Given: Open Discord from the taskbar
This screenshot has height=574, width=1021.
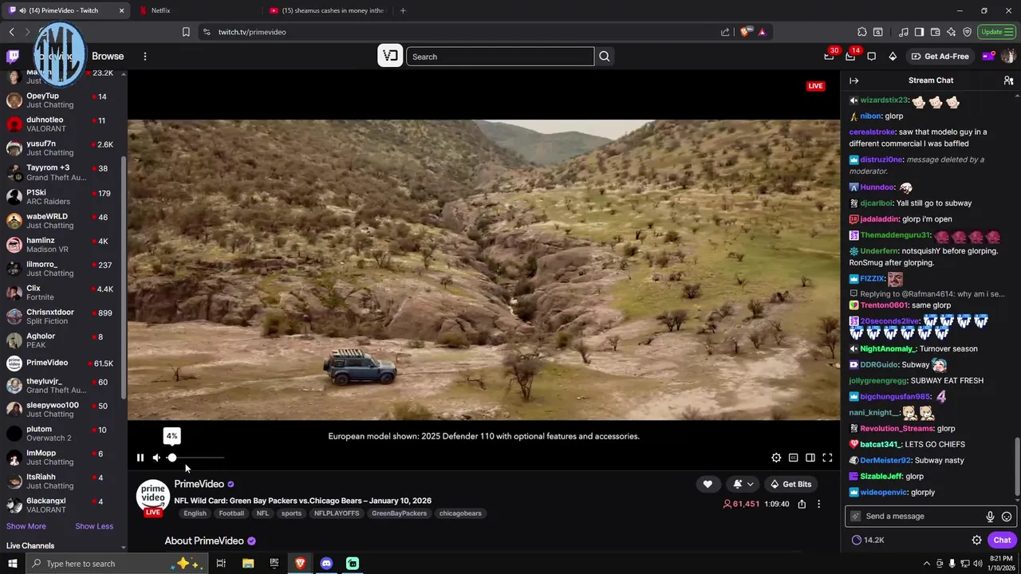Looking at the screenshot, I should click(326, 564).
